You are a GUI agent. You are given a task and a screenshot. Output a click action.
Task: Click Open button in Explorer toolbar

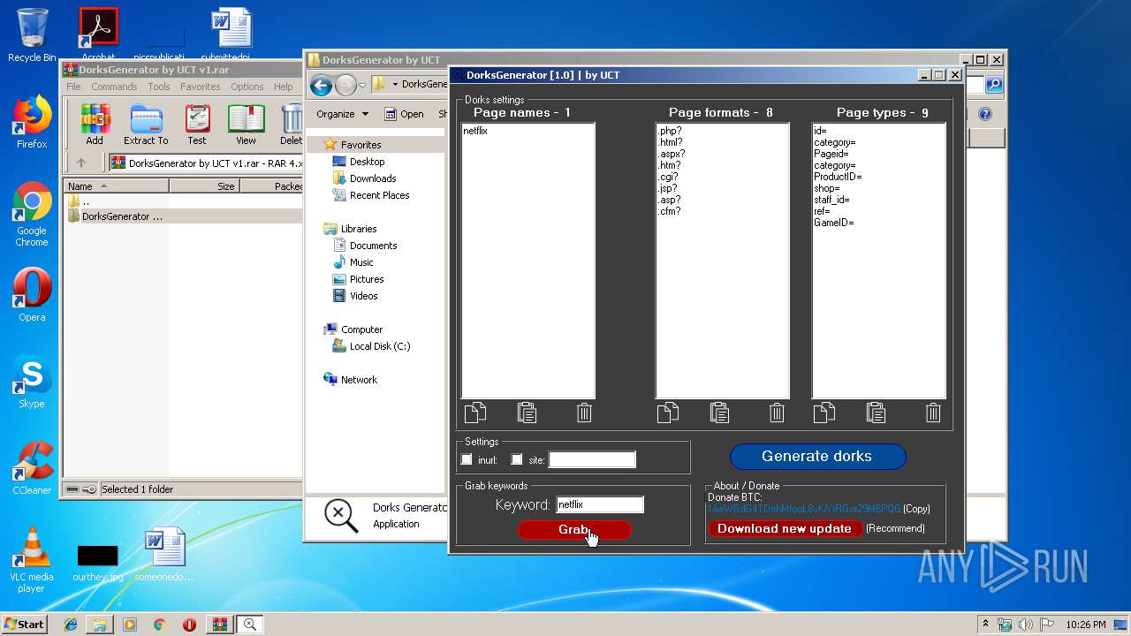tap(405, 114)
